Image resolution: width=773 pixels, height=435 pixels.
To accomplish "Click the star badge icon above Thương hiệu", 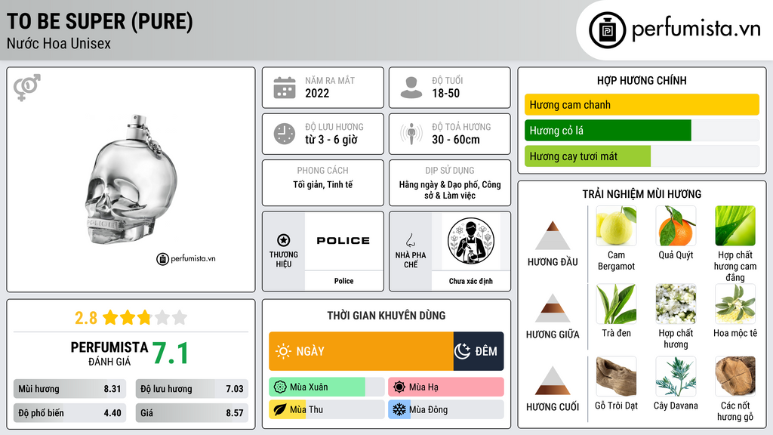I will [x=284, y=240].
